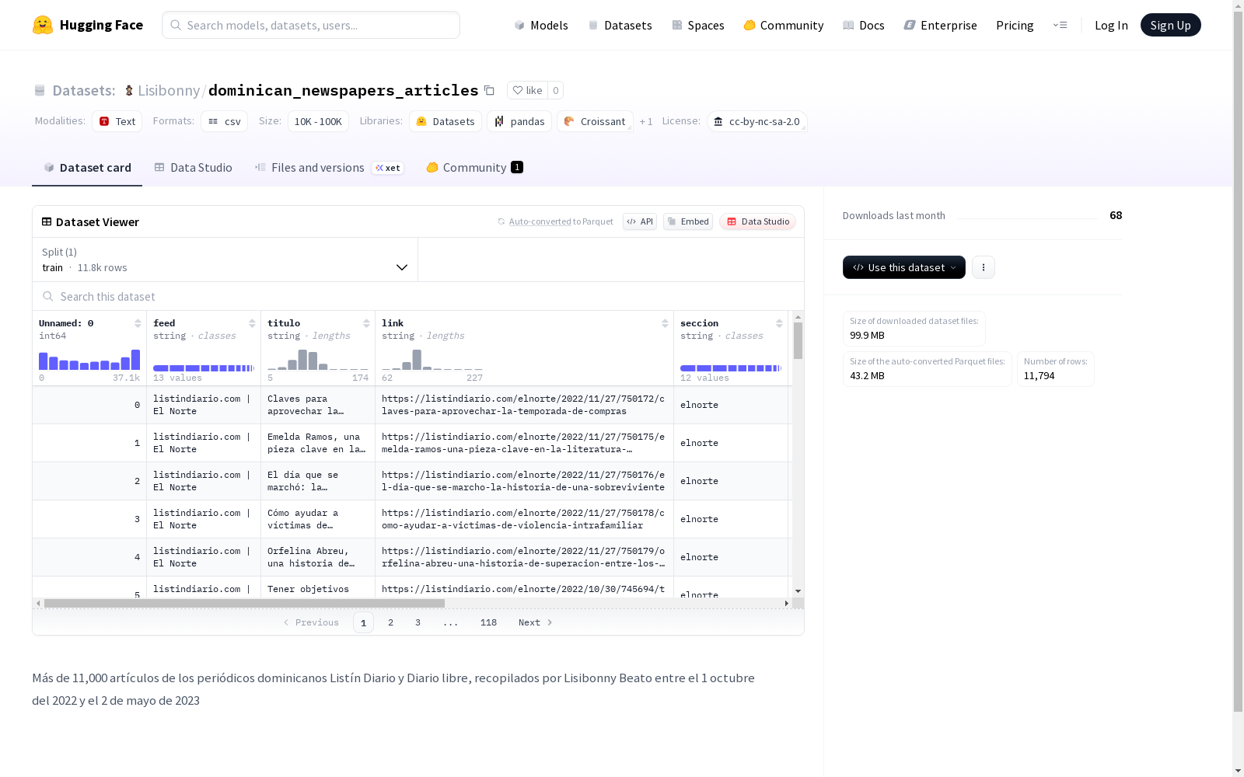Sort by the feed column
This screenshot has height=777, width=1244.
252,323
